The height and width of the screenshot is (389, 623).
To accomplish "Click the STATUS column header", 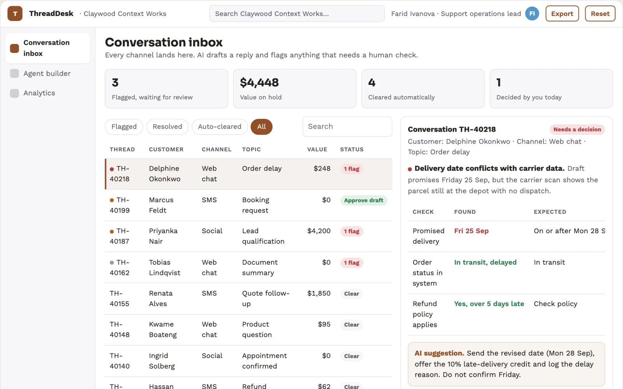I will tap(352, 150).
